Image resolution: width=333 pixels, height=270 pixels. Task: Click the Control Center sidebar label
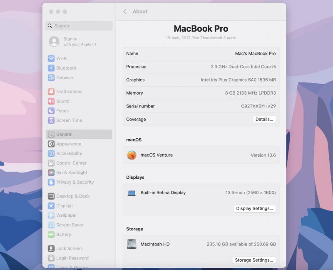[x=71, y=163]
